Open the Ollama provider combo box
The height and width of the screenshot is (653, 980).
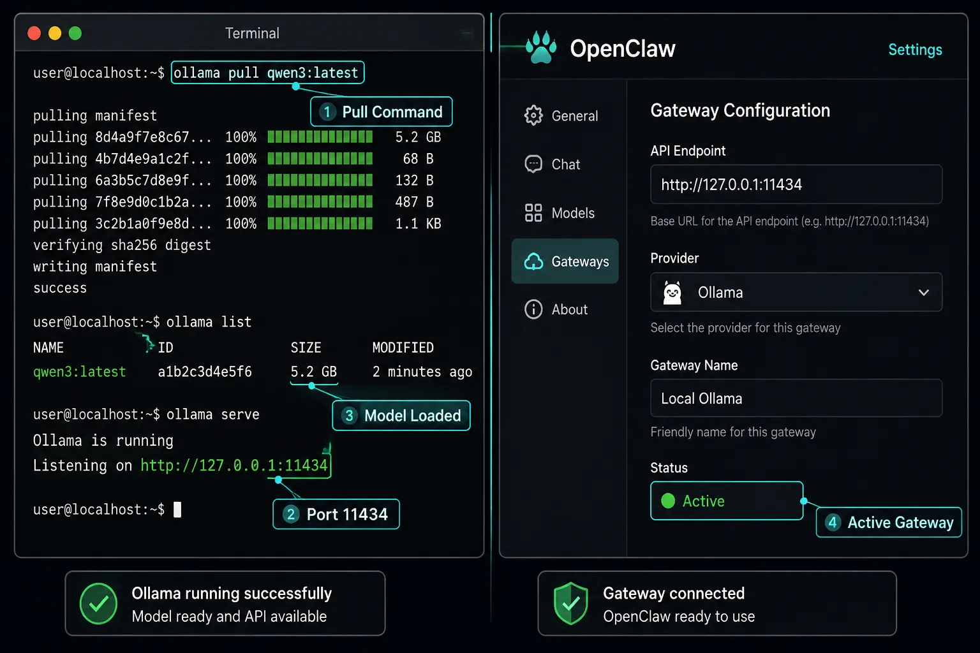click(796, 292)
